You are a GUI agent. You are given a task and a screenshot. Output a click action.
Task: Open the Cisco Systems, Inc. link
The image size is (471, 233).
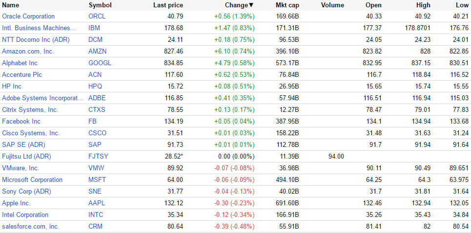[31, 133]
